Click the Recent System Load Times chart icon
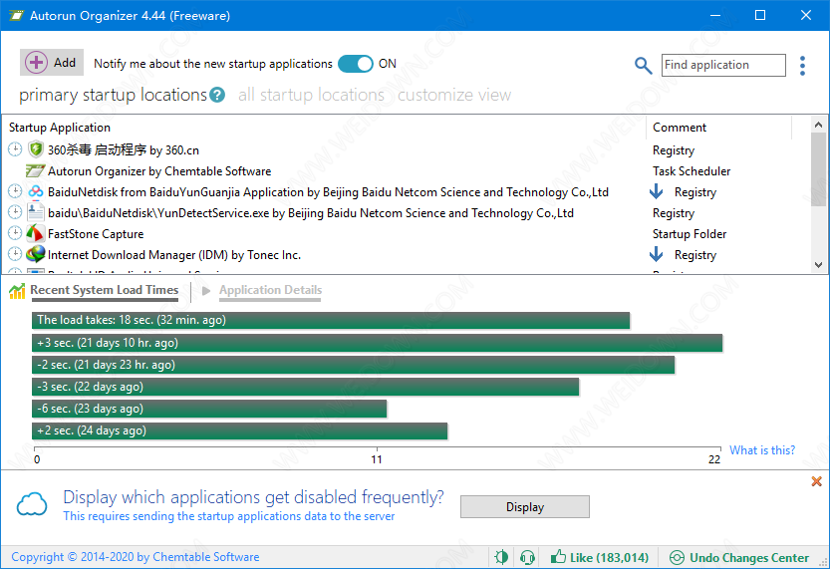 [17, 291]
